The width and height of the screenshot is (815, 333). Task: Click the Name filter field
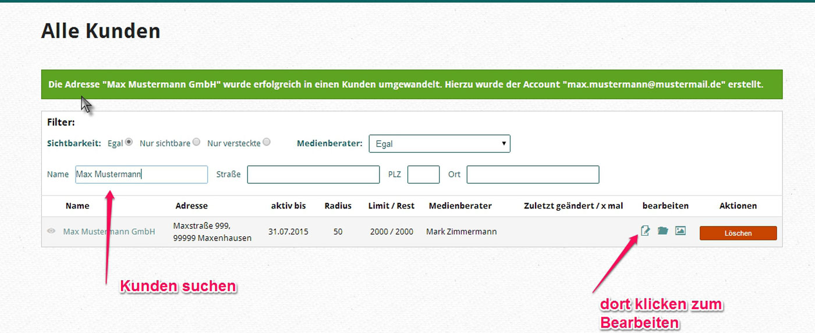coord(141,175)
